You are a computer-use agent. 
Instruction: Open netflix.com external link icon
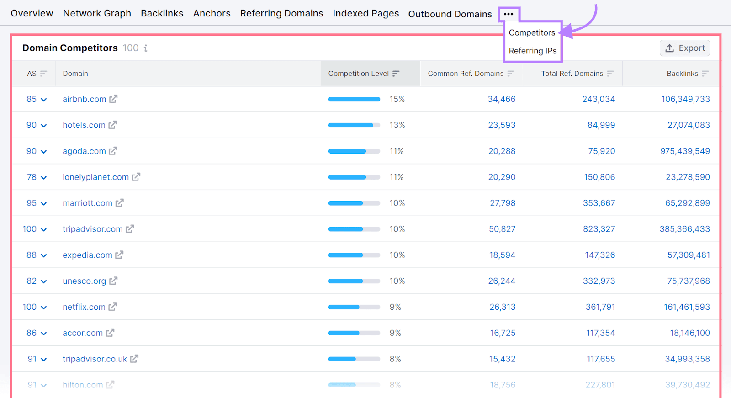point(112,307)
